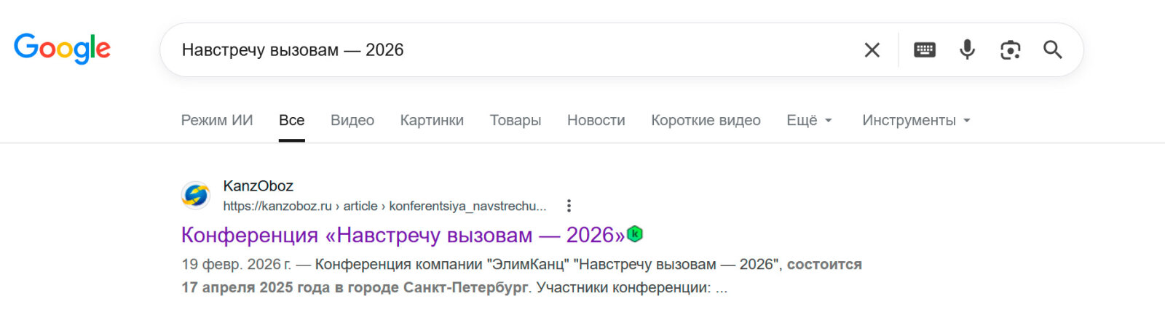Select the Видео tab
Image resolution: width=1165 pixels, height=320 pixels.
(x=352, y=121)
